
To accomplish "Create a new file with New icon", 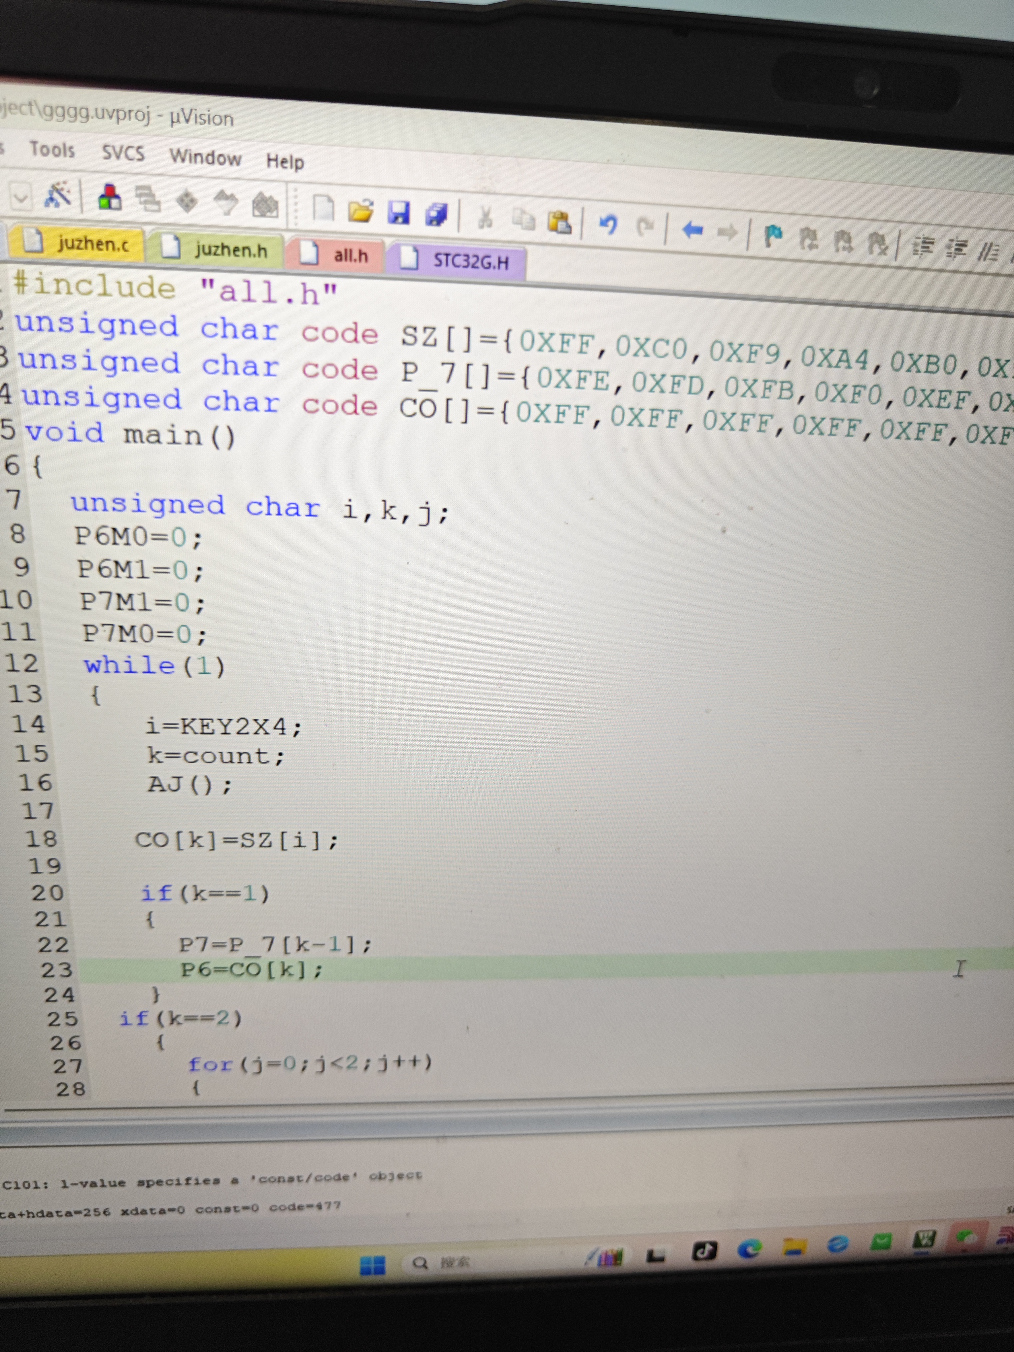I will tap(323, 208).
